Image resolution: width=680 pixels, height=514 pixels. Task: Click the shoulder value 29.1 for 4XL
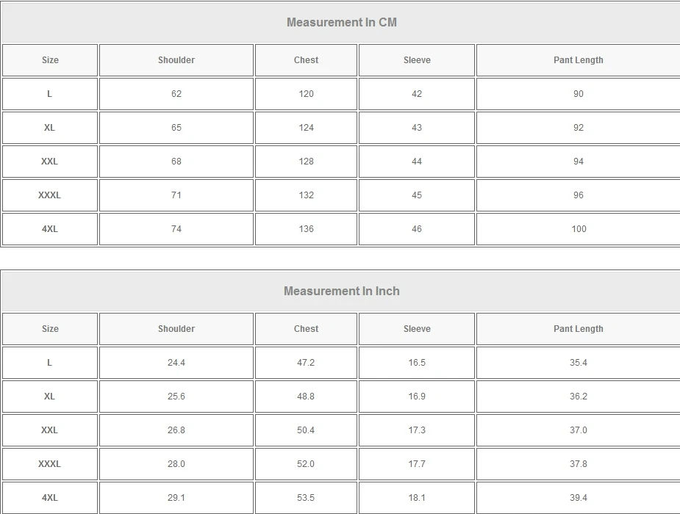(x=176, y=498)
